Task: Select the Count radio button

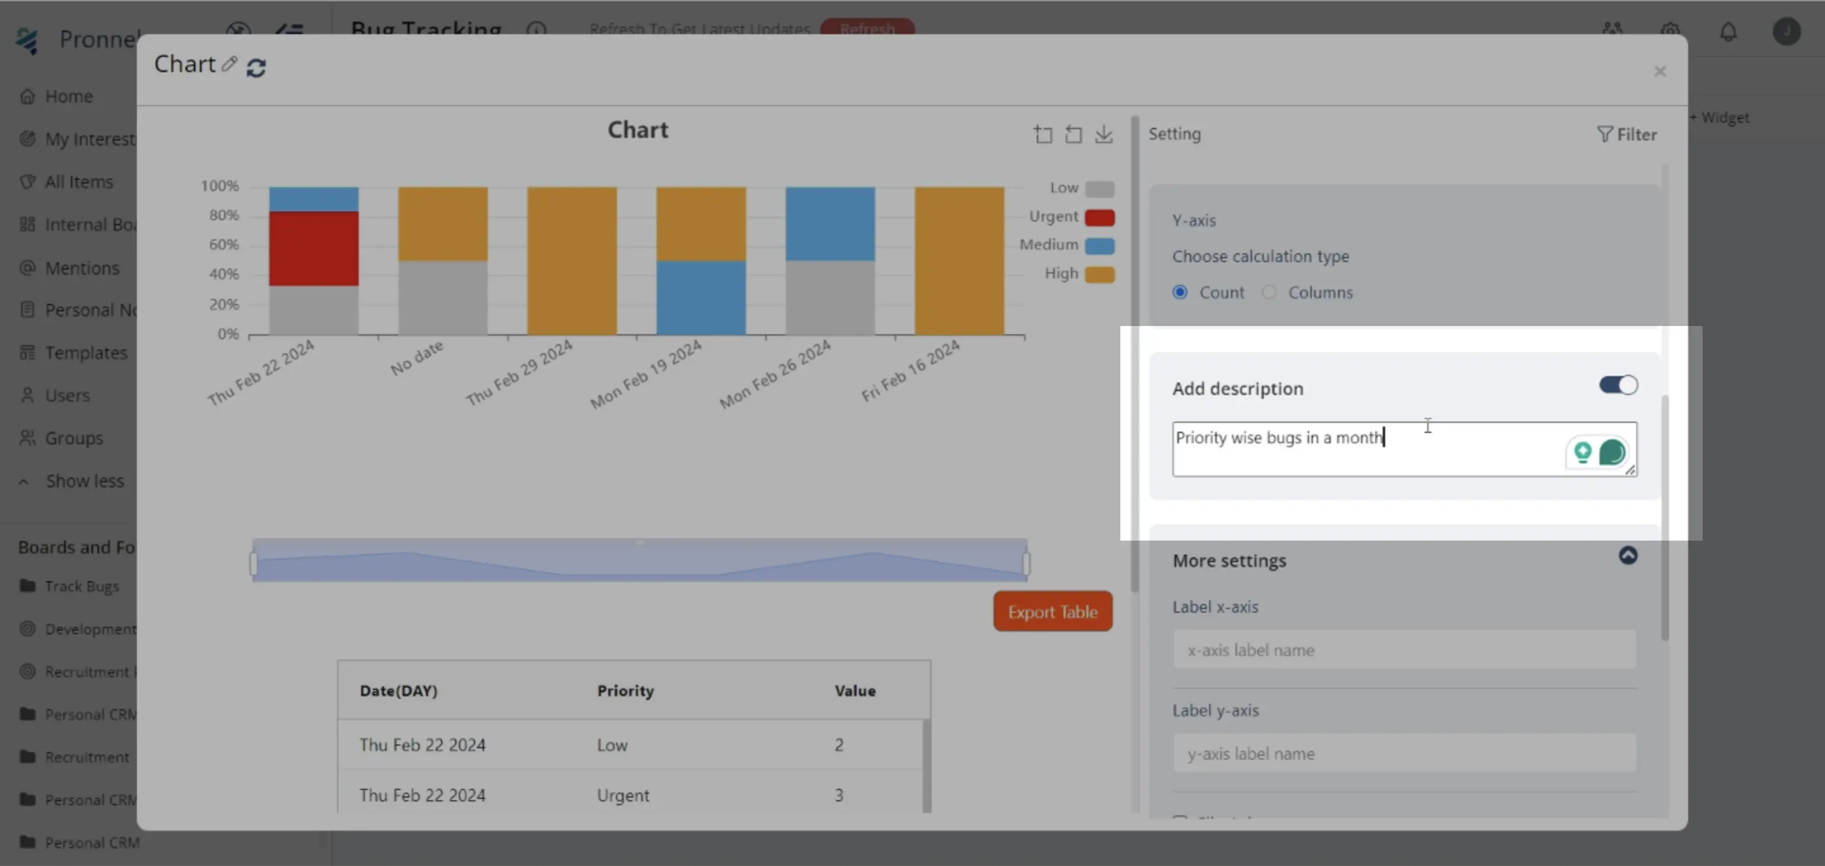Action: (1179, 292)
